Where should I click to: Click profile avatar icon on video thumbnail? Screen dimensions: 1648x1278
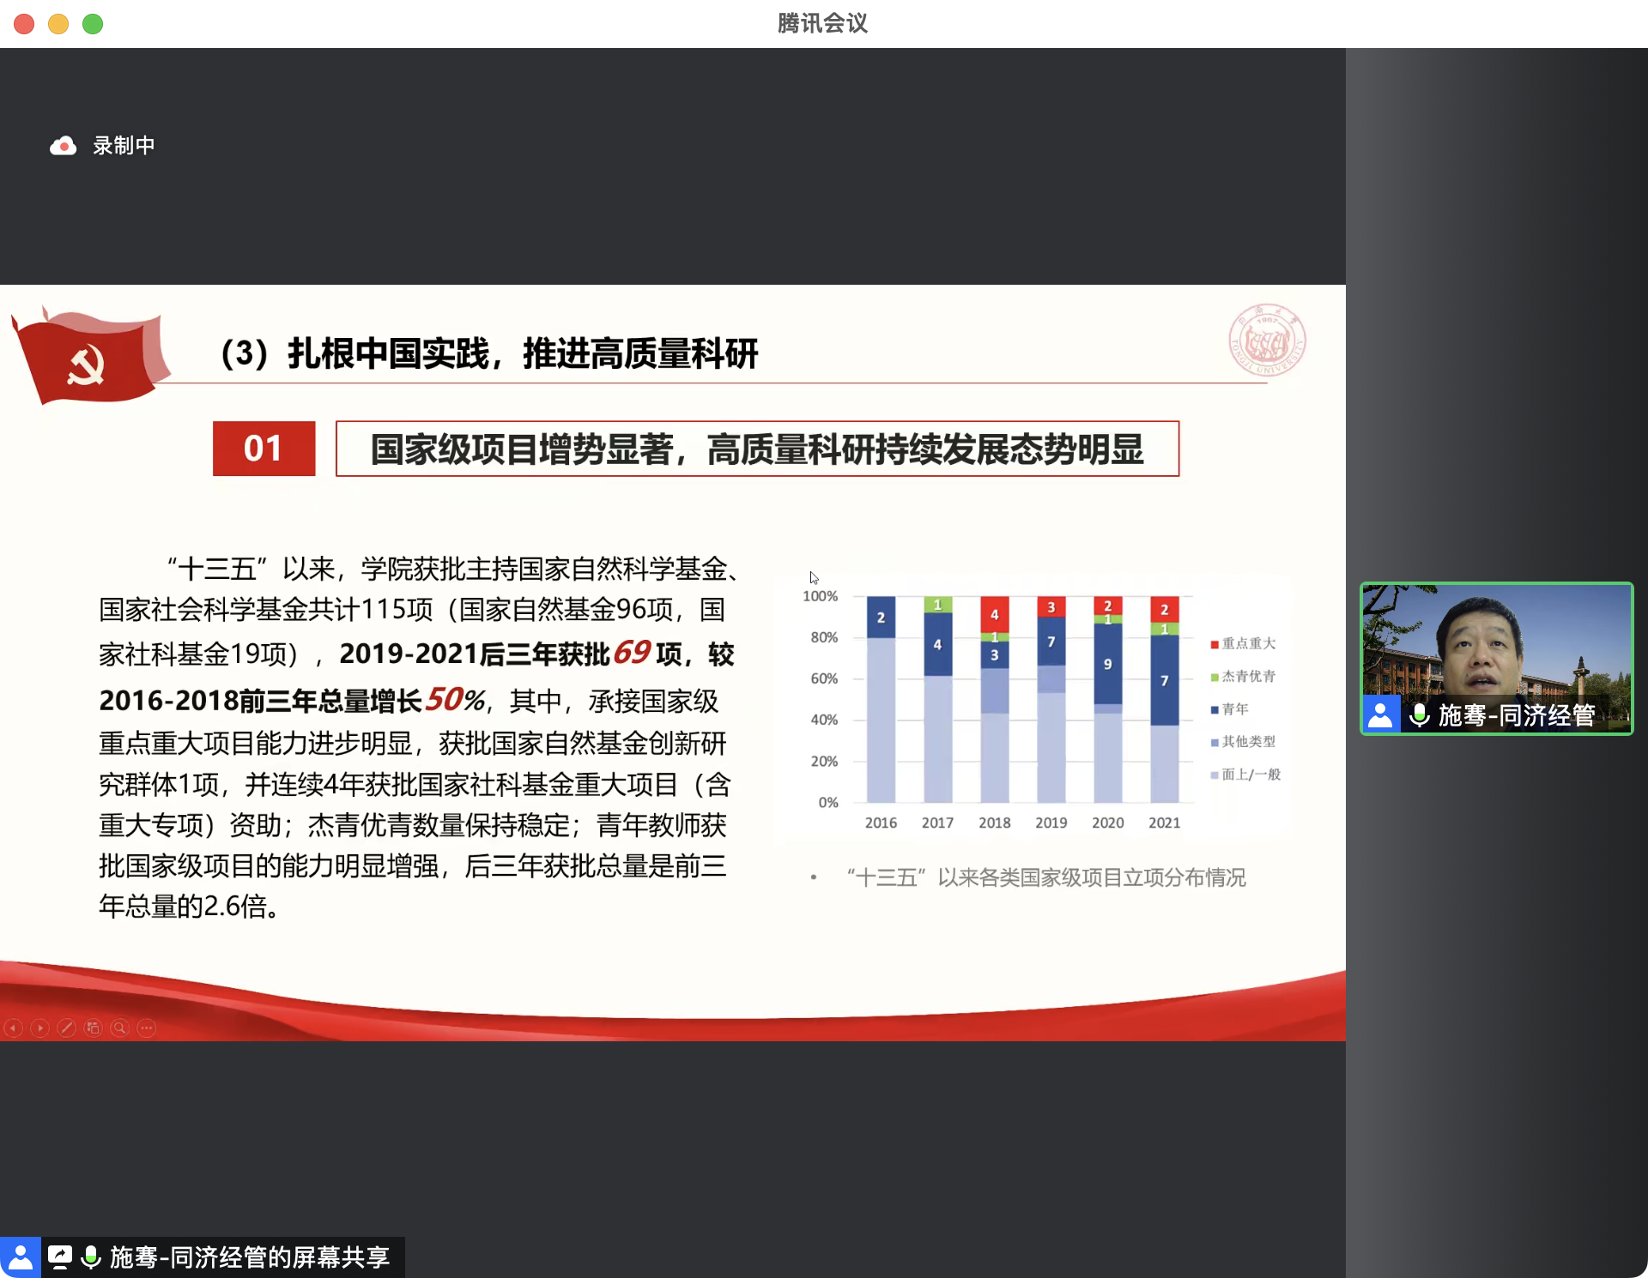click(1380, 715)
